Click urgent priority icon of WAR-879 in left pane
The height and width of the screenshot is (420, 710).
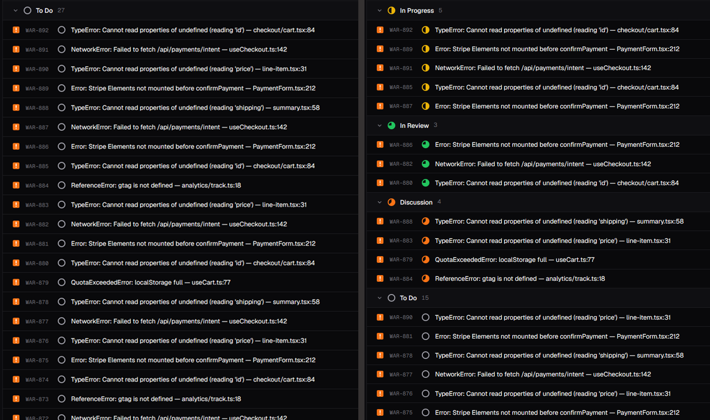point(16,282)
